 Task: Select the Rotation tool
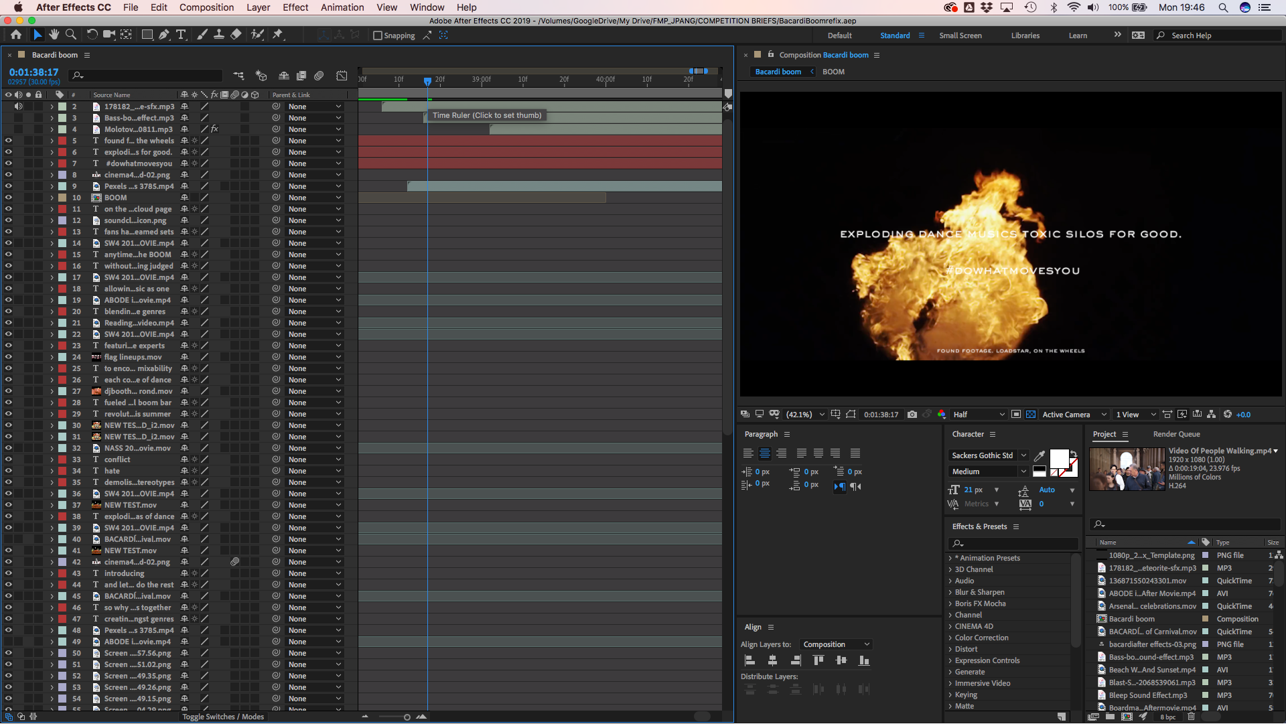pyautogui.click(x=92, y=35)
